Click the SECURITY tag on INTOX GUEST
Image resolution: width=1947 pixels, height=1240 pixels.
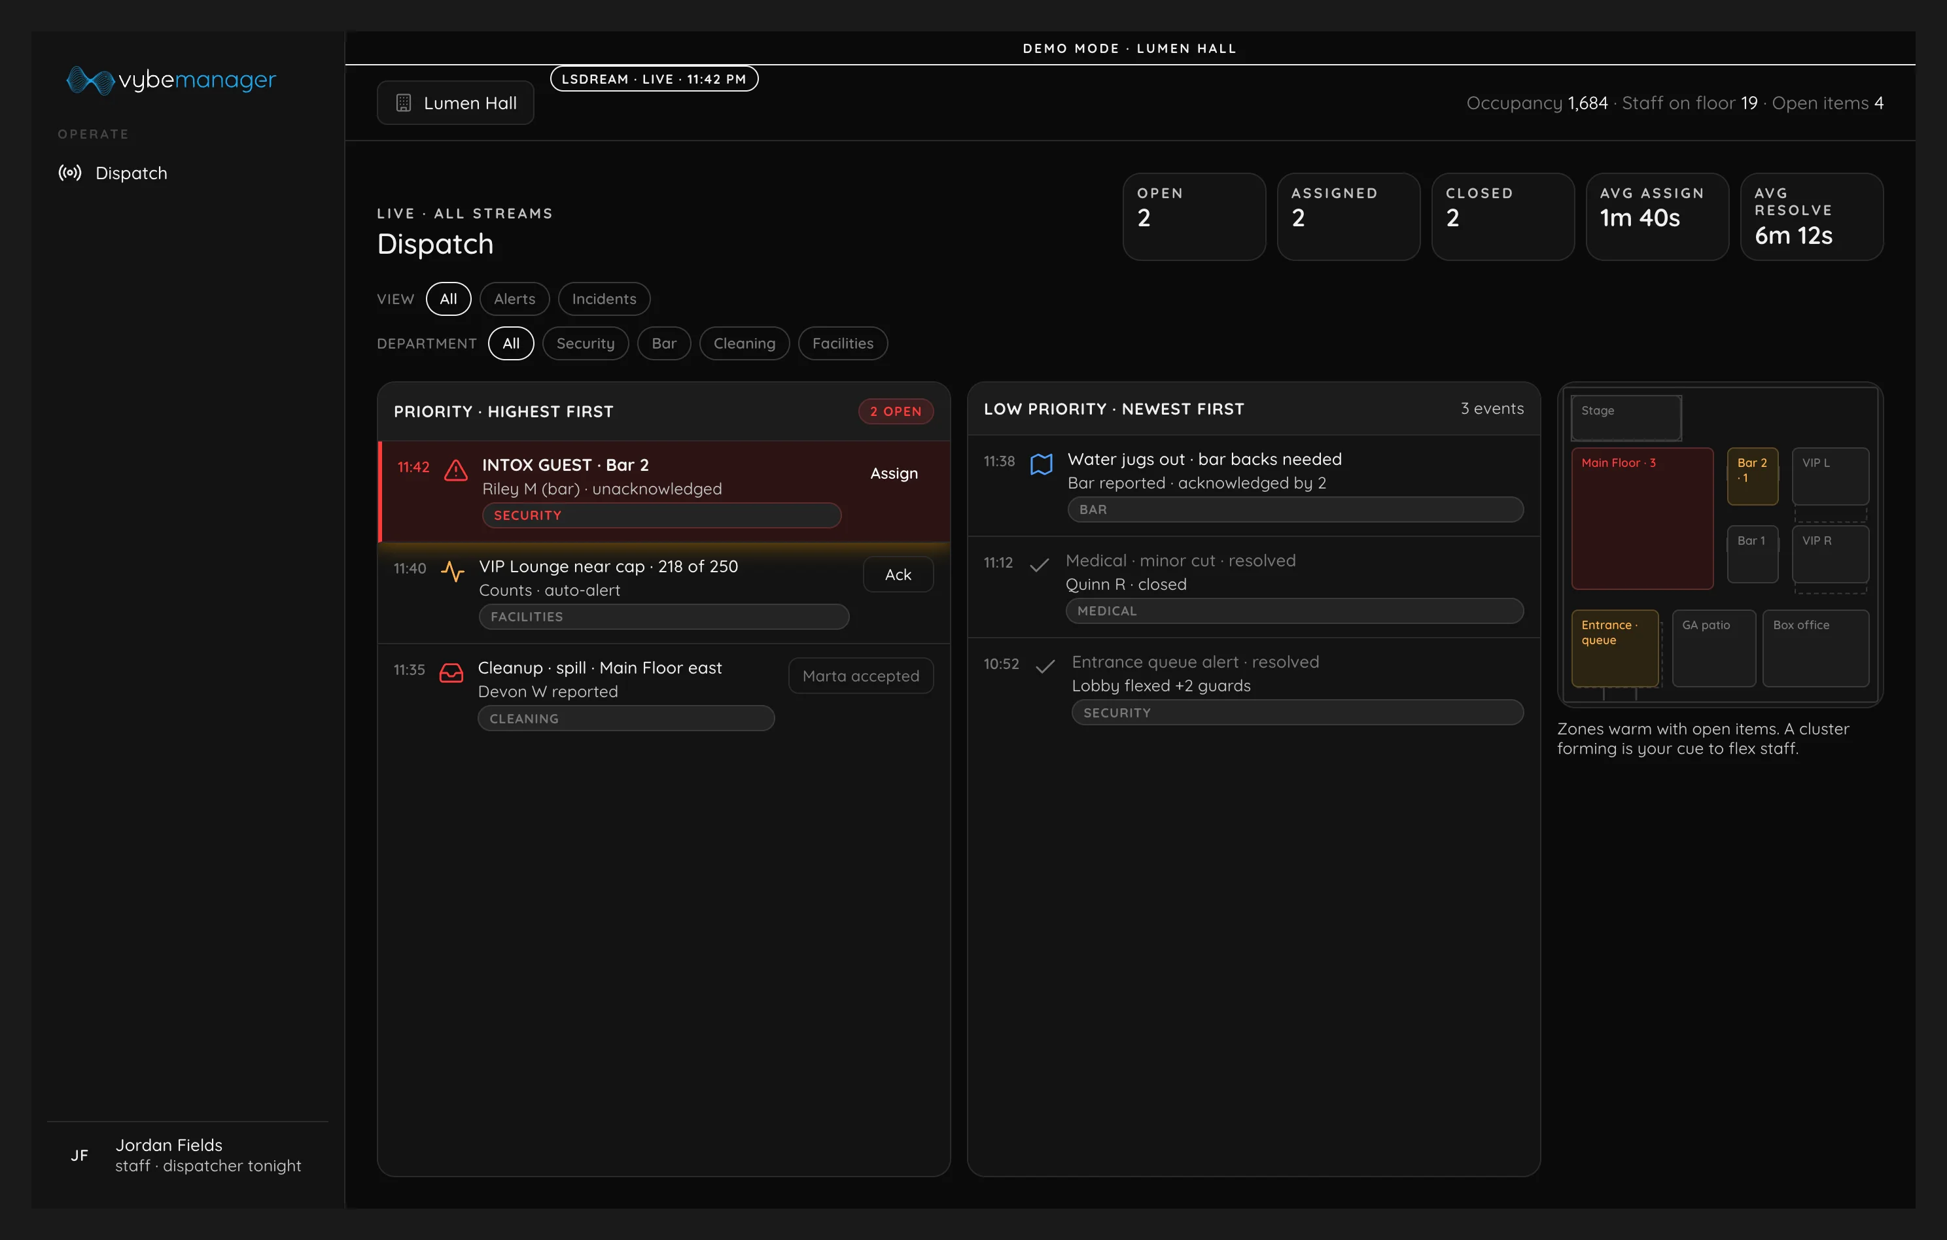pyautogui.click(x=661, y=515)
